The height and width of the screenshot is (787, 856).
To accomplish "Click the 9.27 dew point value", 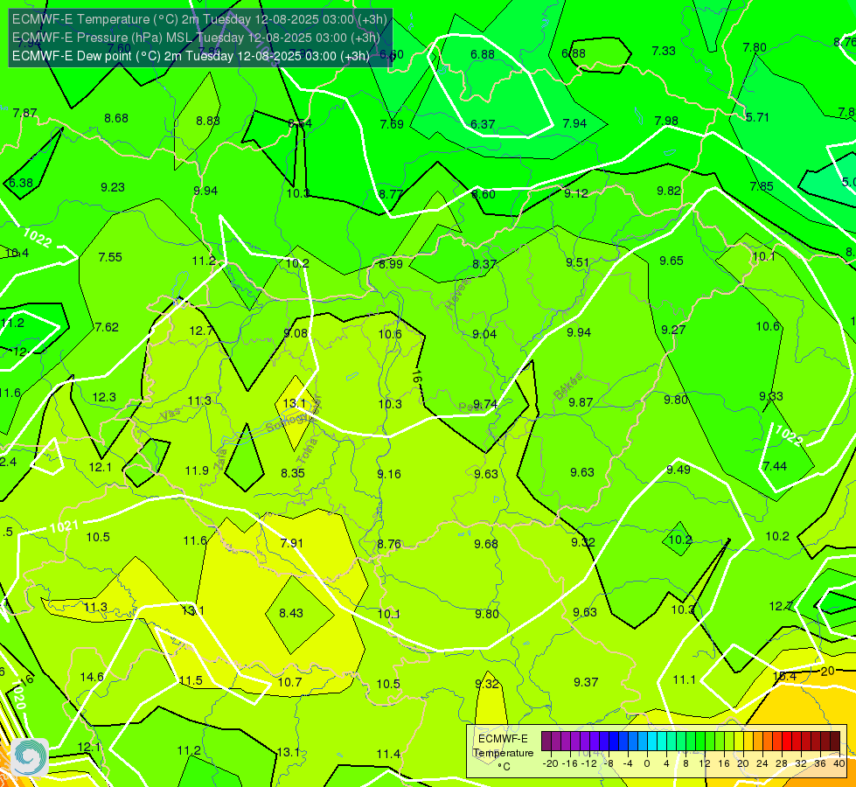I will (x=673, y=330).
